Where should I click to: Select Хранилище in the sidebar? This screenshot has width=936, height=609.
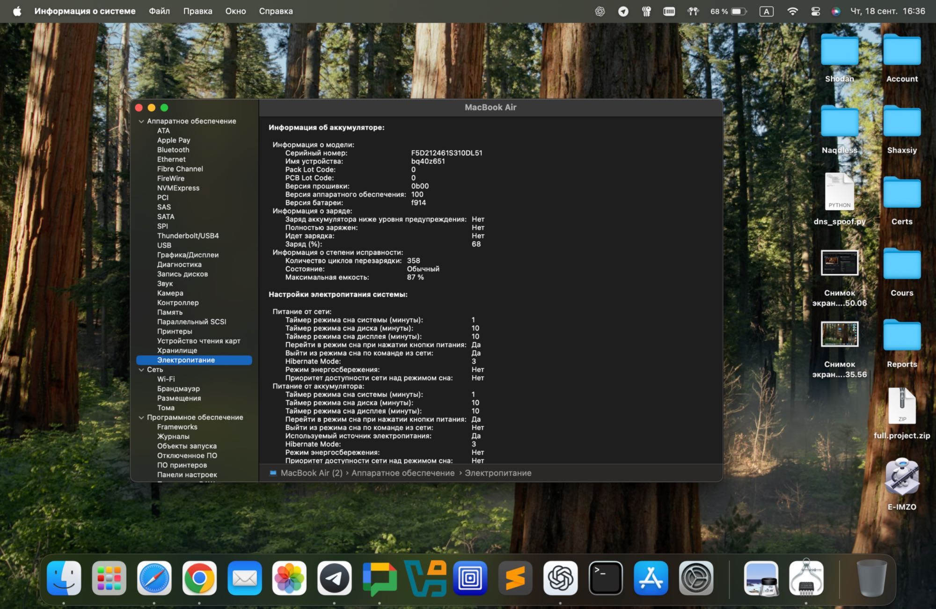pos(177,351)
